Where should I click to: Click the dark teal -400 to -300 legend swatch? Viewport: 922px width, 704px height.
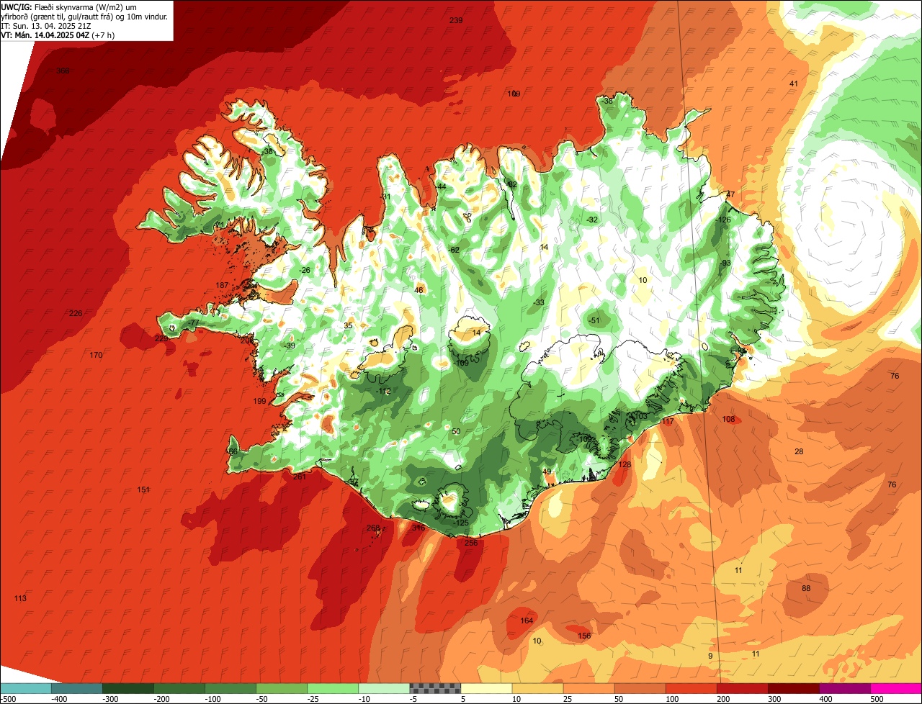pyautogui.click(x=77, y=688)
